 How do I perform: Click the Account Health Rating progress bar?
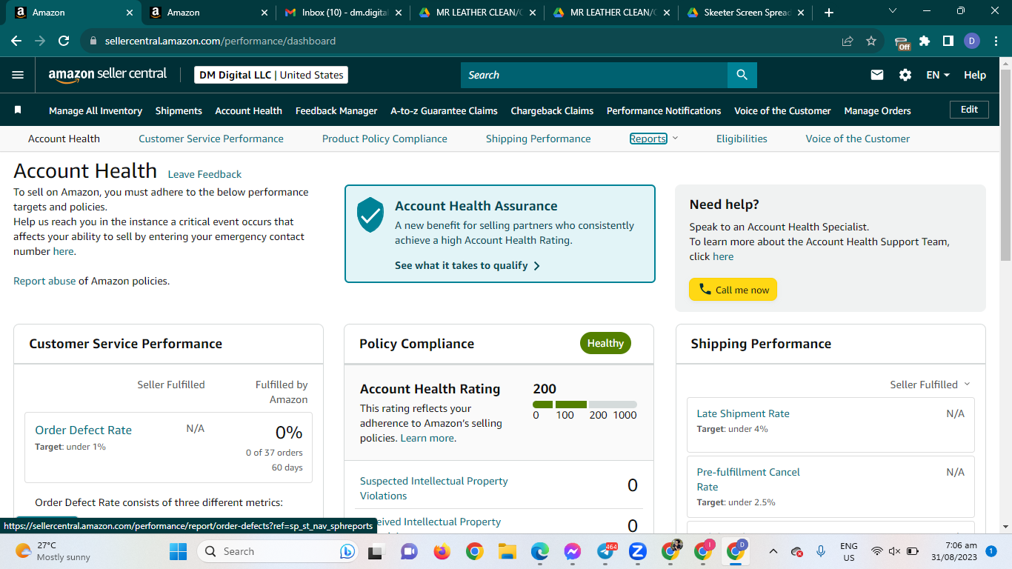pyautogui.click(x=585, y=405)
